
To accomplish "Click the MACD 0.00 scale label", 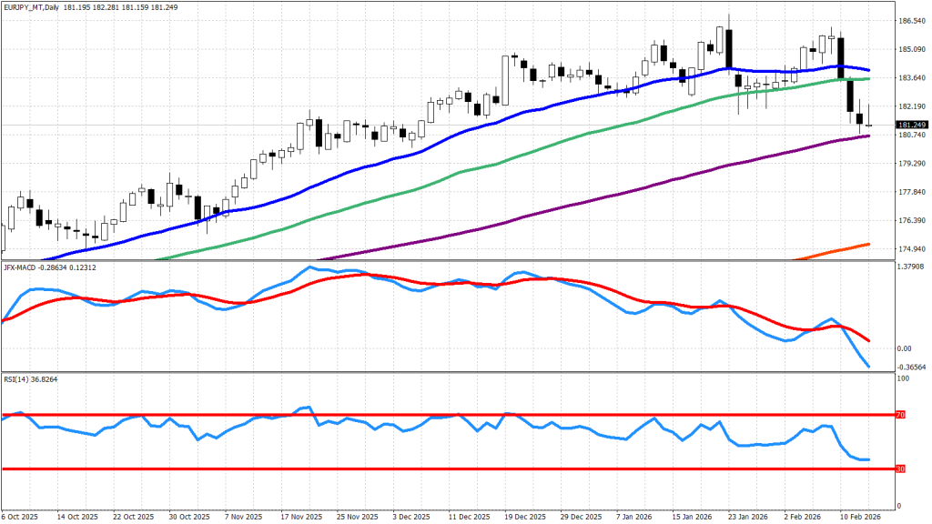I will coord(906,348).
